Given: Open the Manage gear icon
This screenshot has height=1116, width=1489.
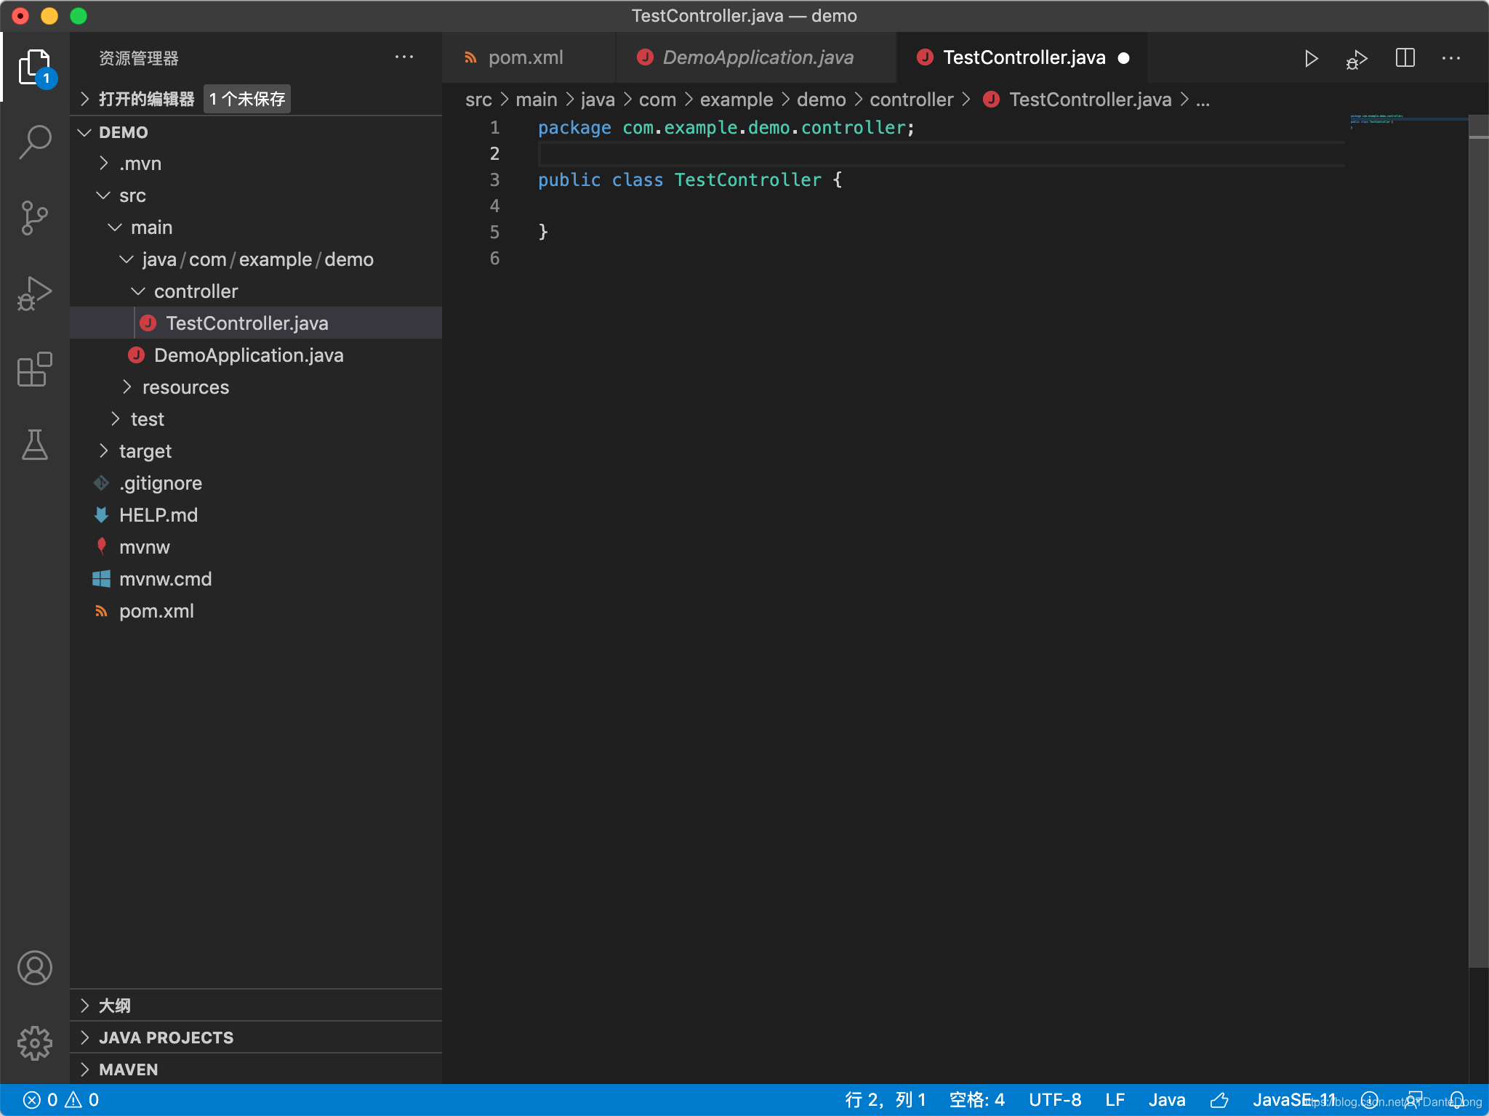Looking at the screenshot, I should coord(35,1043).
